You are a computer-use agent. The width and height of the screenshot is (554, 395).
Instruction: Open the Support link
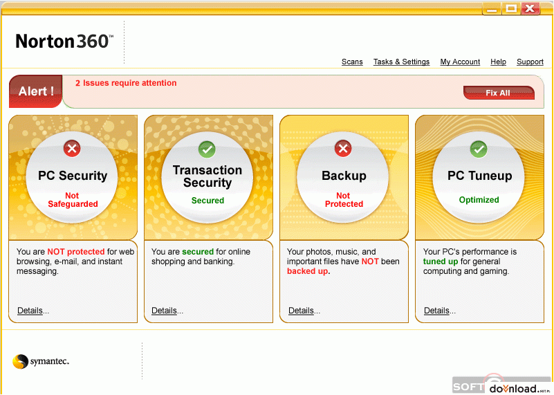tap(530, 62)
